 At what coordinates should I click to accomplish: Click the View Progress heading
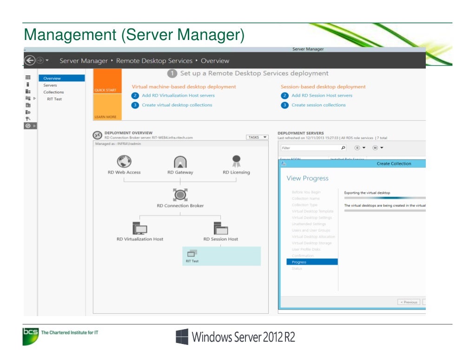click(308, 178)
